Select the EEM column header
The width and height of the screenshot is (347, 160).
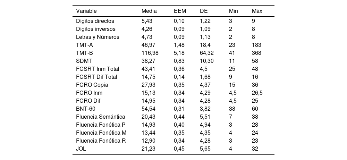click(180, 11)
